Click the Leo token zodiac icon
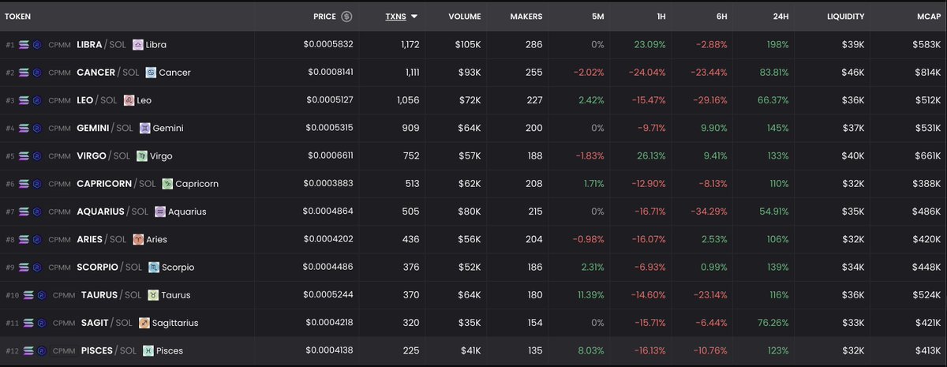This screenshot has width=947, height=367. coord(129,100)
